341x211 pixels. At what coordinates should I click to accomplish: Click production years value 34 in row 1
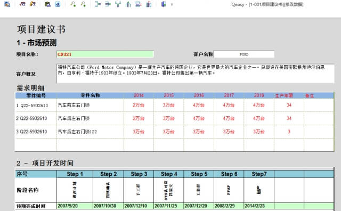coord(289,106)
